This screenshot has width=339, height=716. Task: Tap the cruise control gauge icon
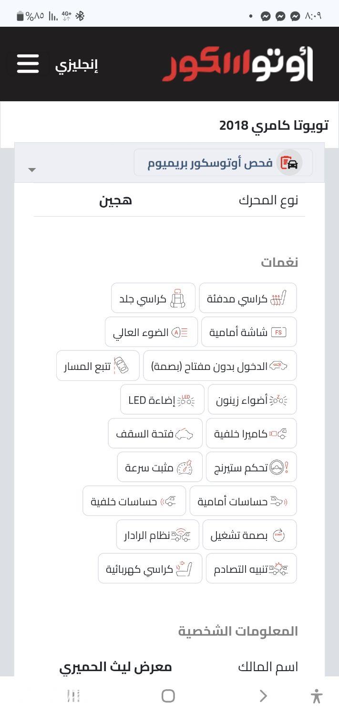185,467
